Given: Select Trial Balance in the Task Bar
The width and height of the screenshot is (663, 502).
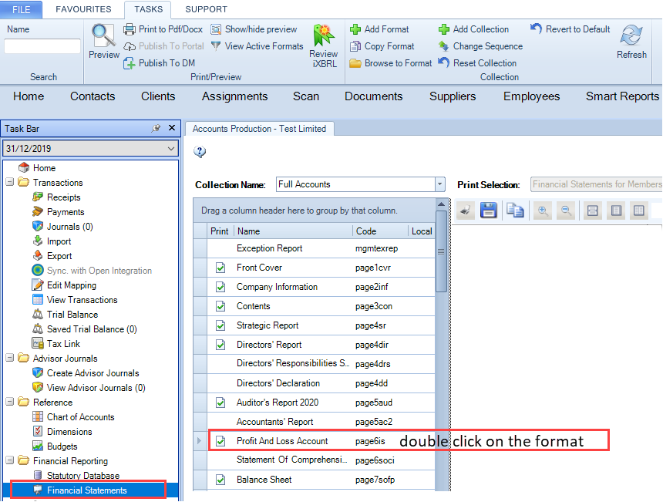Looking at the screenshot, I should (x=72, y=314).
